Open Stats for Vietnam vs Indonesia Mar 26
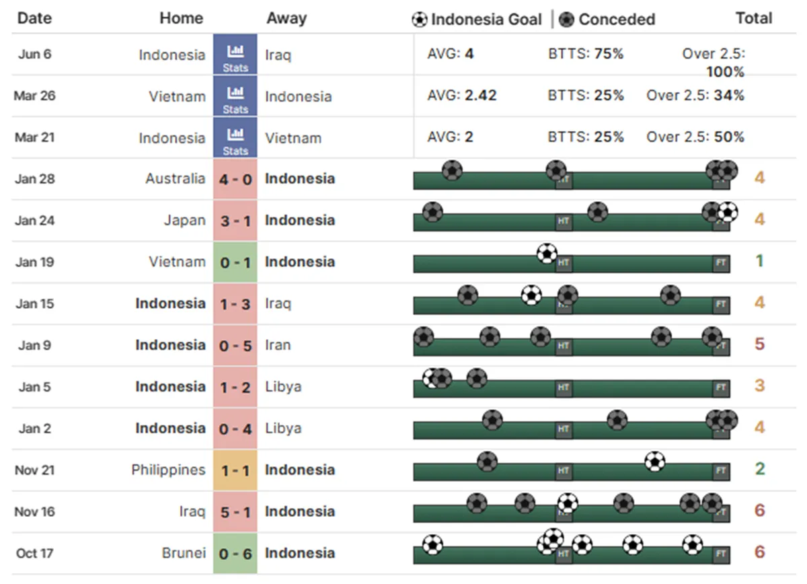This screenshot has height=584, width=807. pos(235,96)
